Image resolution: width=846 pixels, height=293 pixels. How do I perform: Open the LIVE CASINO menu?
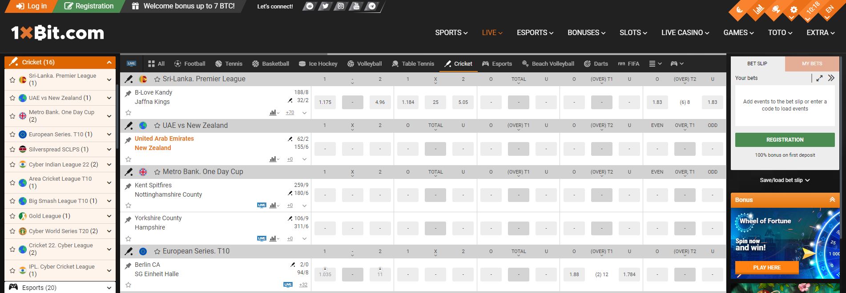coord(685,32)
